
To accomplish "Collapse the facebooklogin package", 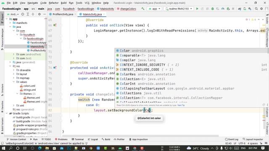I will coord(21,39).
